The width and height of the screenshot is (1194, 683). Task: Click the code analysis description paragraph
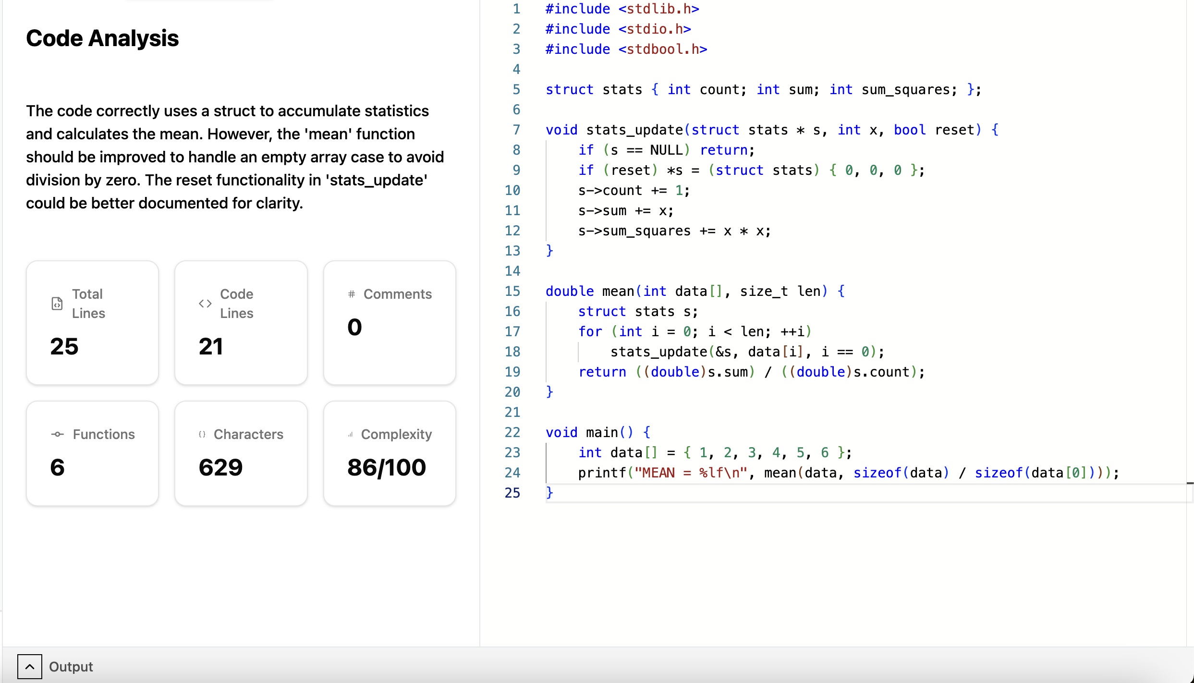[235, 157]
